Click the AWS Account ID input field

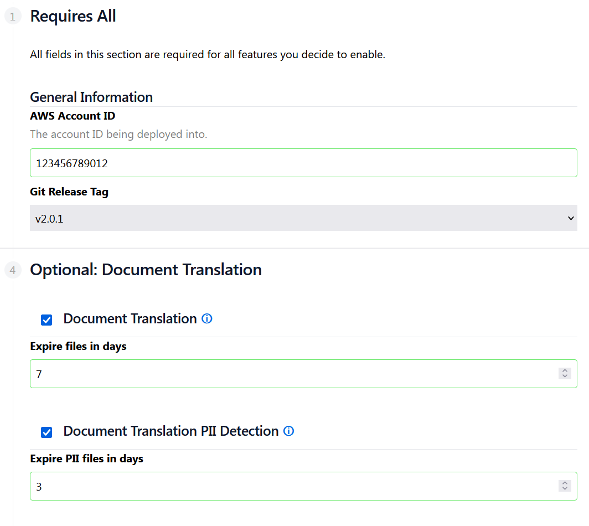(303, 163)
